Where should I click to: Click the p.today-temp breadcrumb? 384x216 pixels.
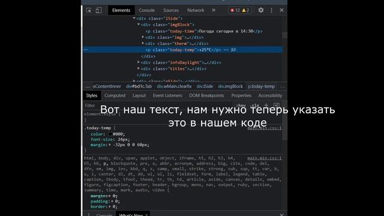(x=262, y=86)
